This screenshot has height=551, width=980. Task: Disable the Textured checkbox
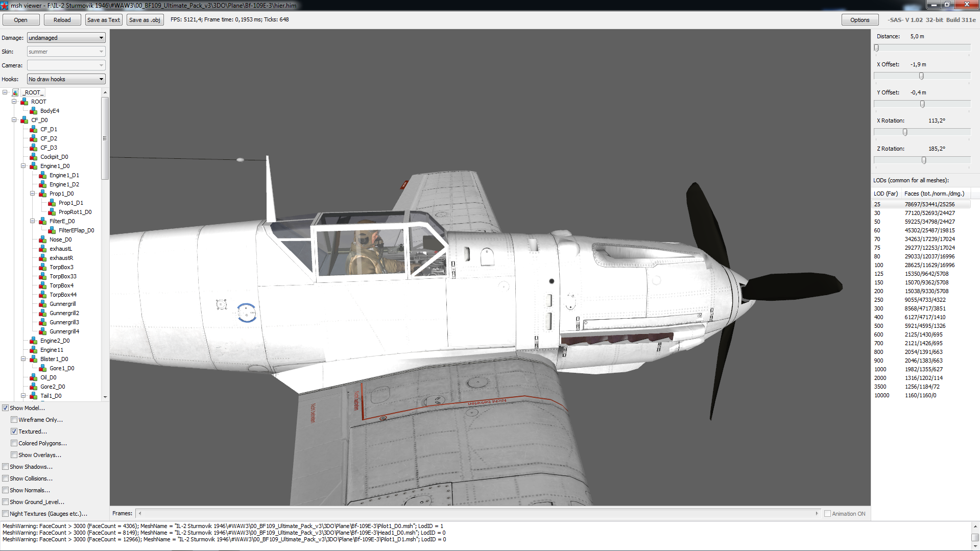[x=14, y=432]
